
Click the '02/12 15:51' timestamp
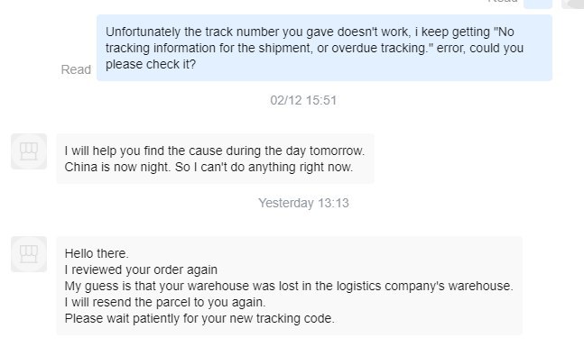pos(303,100)
